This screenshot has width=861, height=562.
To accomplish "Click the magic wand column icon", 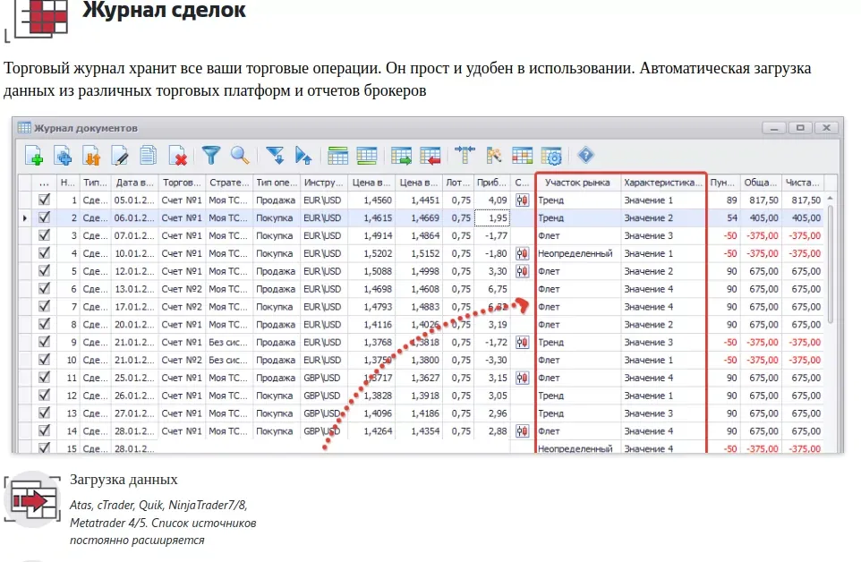I will (493, 156).
